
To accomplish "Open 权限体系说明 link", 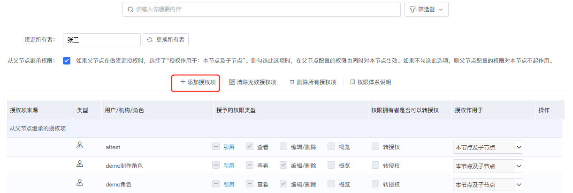I will [371, 82].
